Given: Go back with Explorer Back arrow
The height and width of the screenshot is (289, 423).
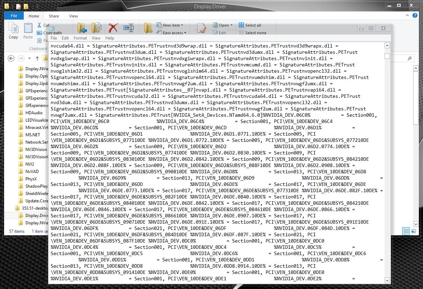Looking at the screenshot, I should coord(11,58).
